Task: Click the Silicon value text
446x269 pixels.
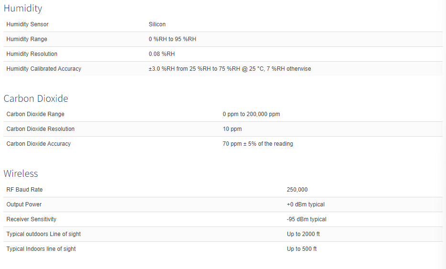Action: click(157, 24)
